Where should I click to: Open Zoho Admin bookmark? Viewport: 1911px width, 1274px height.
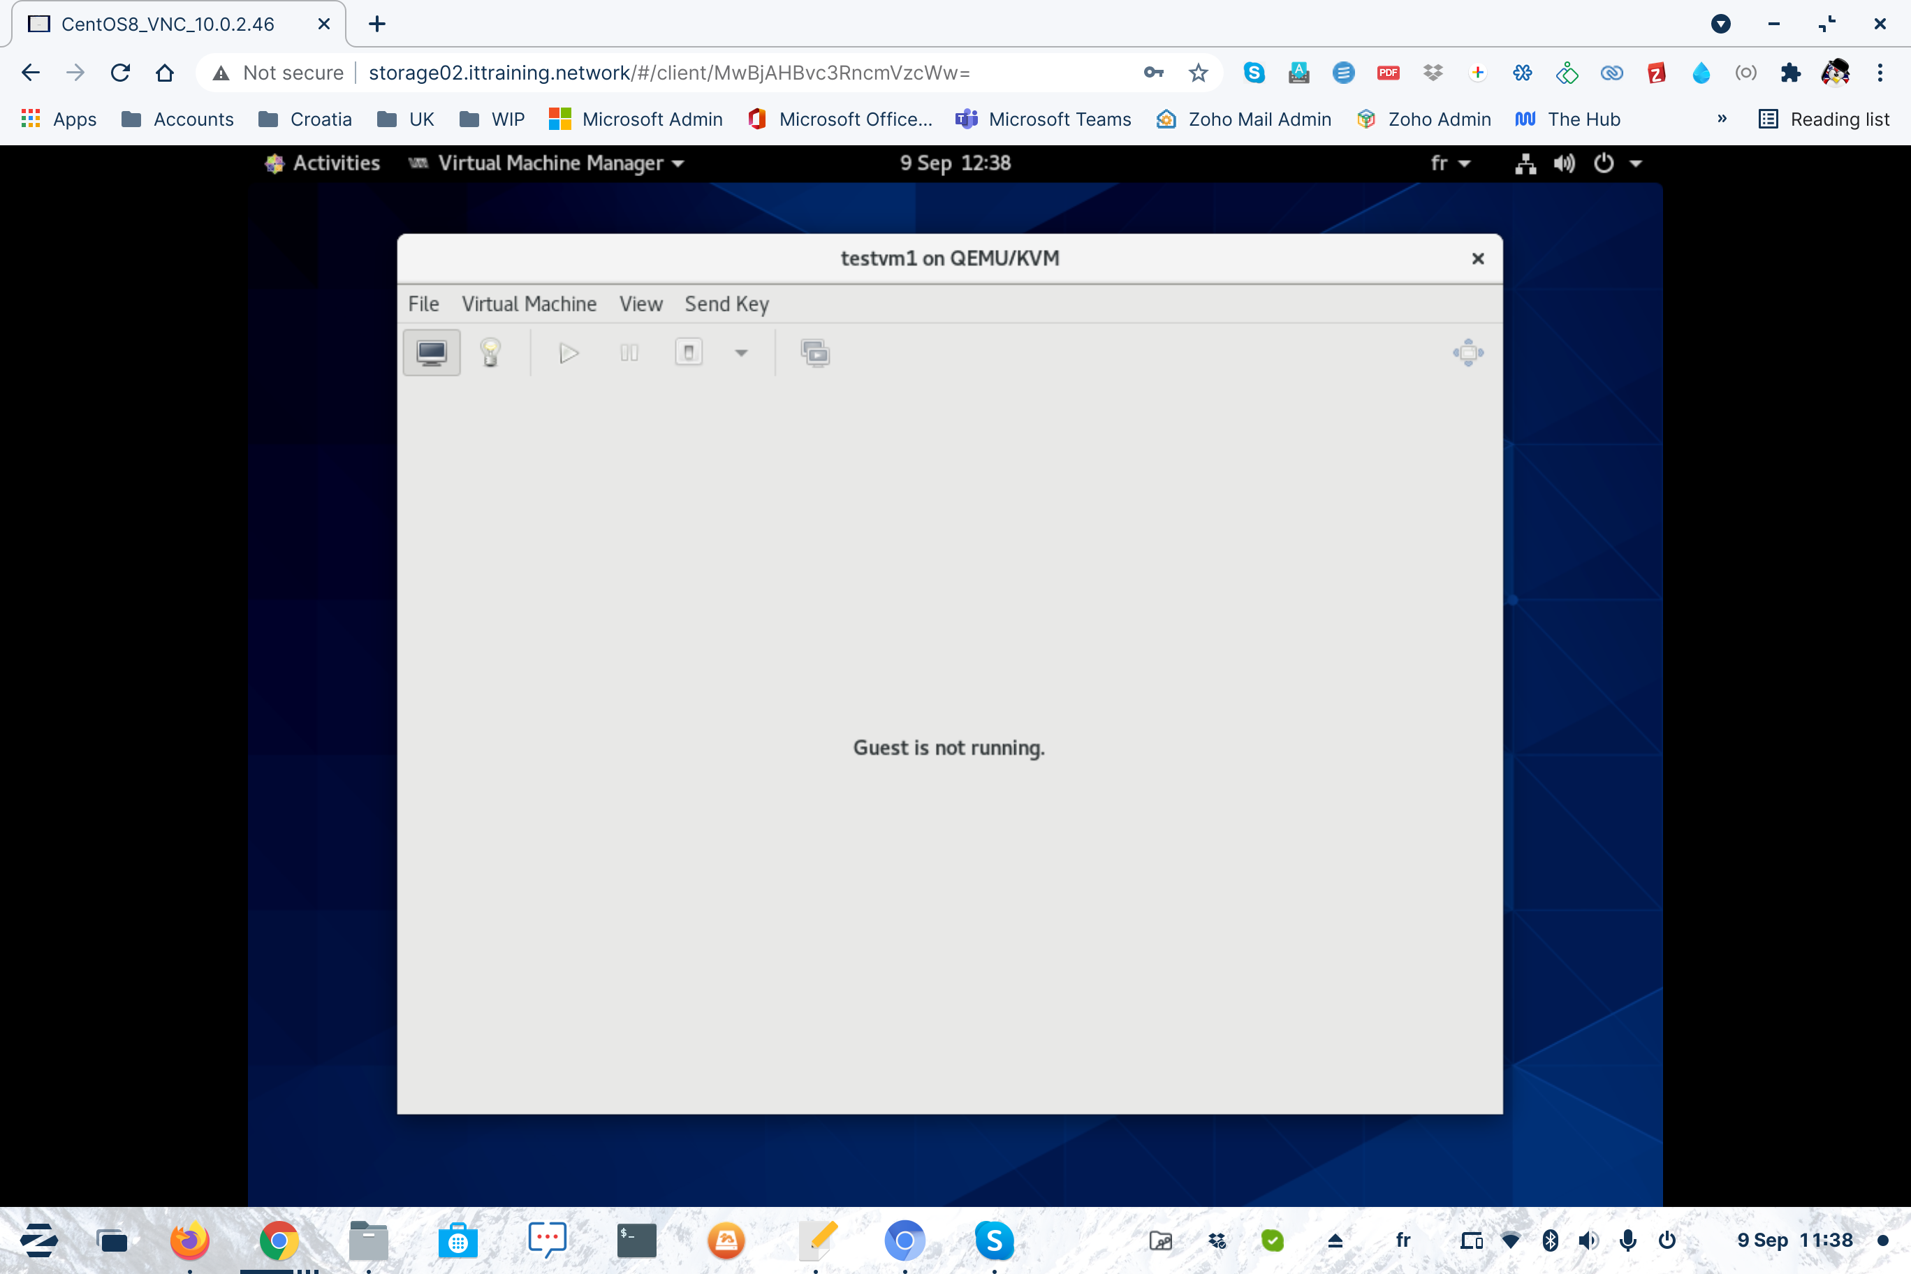pyautogui.click(x=1423, y=119)
